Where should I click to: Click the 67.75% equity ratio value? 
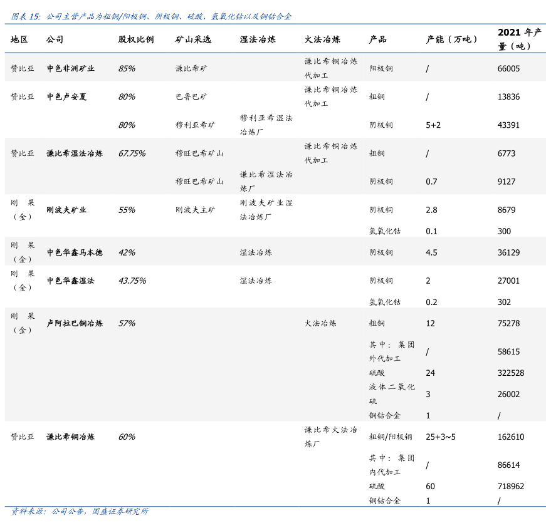(132, 153)
